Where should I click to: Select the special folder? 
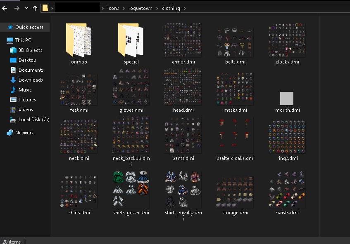click(131, 40)
